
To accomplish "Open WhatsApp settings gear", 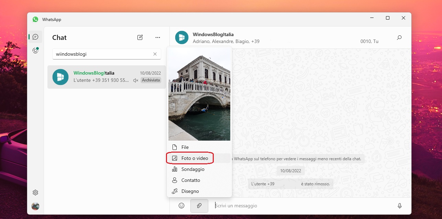I will click(35, 193).
